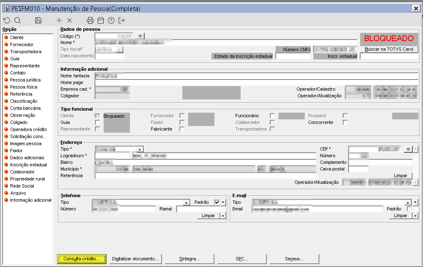
Task: Click the Código lookup chevron button
Action: click(x=140, y=36)
